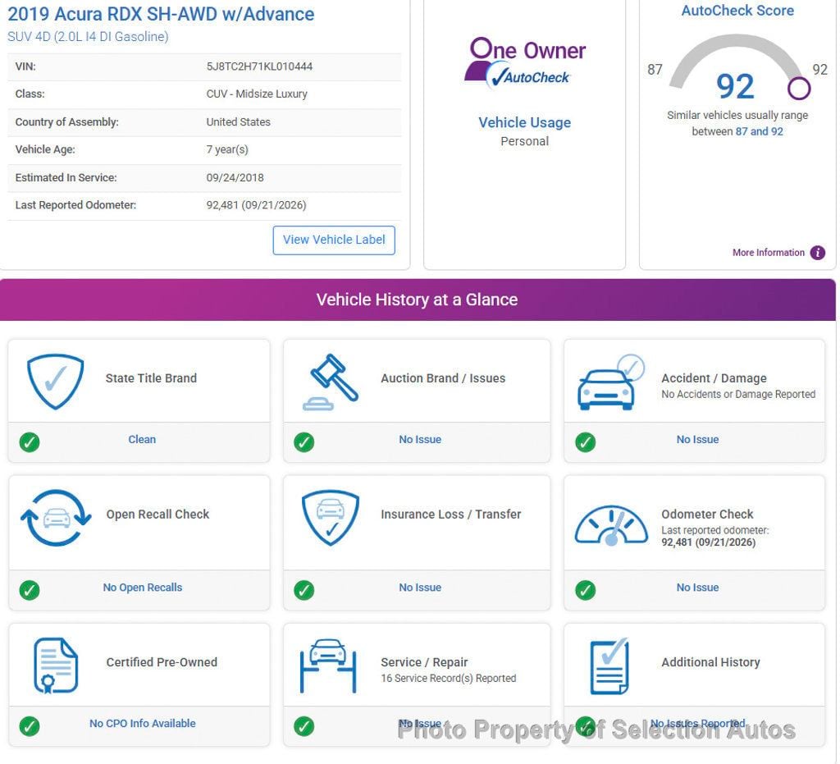Viewport: 840px width, 764px height.
Task: Click the AutoCheck Score heading
Action: click(x=737, y=11)
